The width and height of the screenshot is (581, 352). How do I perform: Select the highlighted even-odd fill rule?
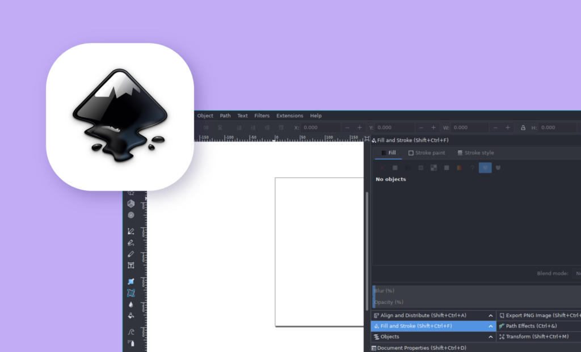click(485, 168)
